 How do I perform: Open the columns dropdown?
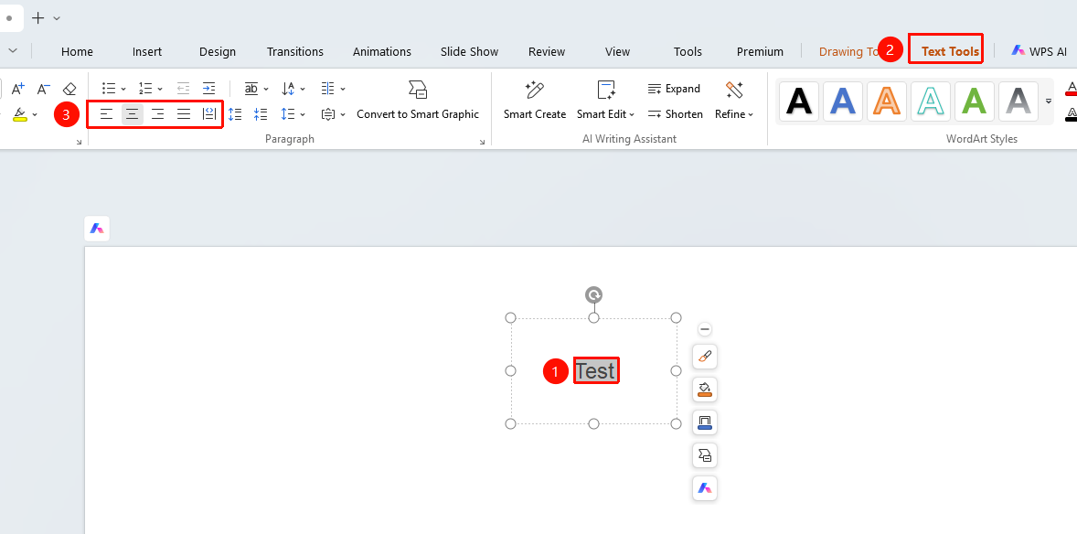coord(333,89)
